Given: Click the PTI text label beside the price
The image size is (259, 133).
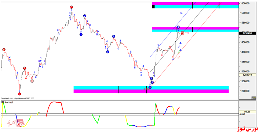Looking at the screenshot, I should coord(186,33).
